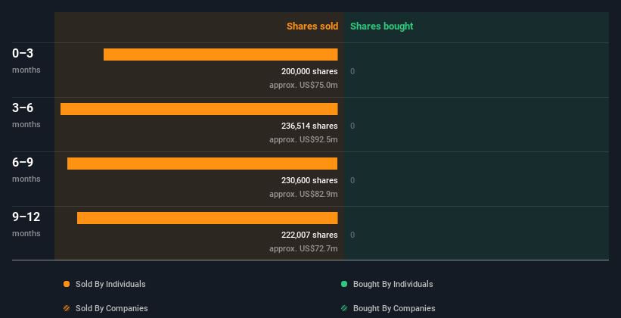
Task: Click the Shares sold column header
Action: click(x=312, y=26)
